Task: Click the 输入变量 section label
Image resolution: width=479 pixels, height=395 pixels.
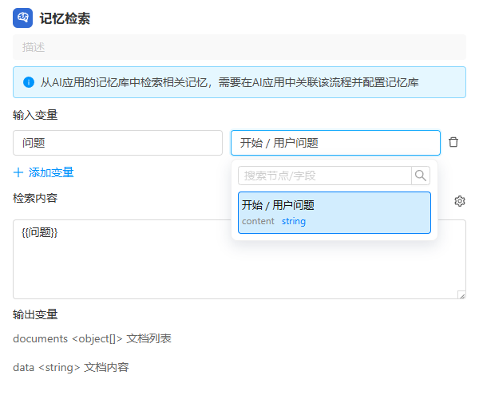Action: (x=35, y=115)
